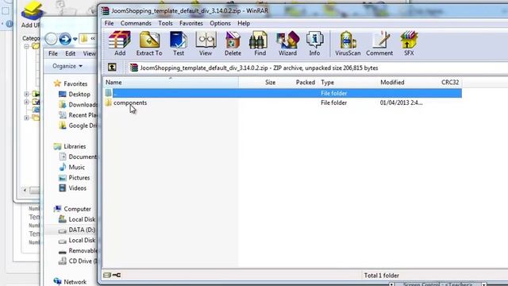Open Downloads in Explorer sidebar

click(x=83, y=104)
